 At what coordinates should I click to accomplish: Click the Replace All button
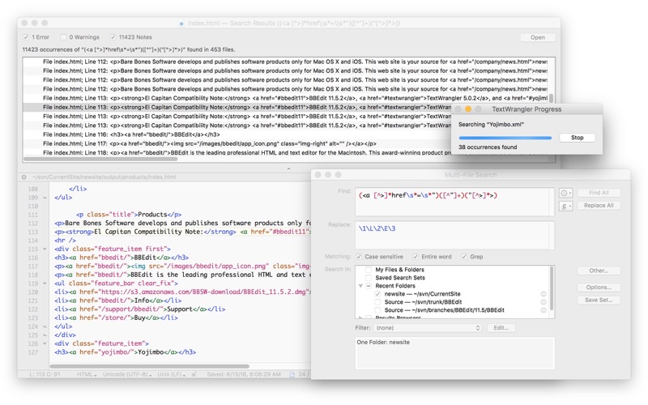coord(599,206)
